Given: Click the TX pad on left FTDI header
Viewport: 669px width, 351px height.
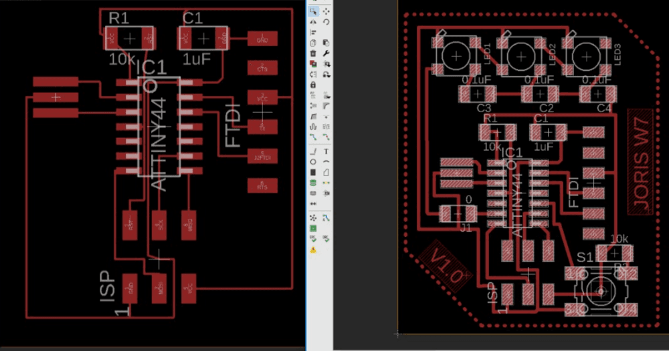Looking at the screenshot, I should point(262,127).
